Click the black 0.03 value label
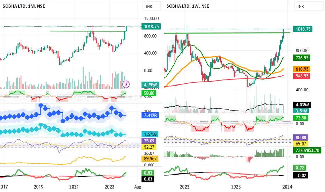 click(x=148, y=179)
